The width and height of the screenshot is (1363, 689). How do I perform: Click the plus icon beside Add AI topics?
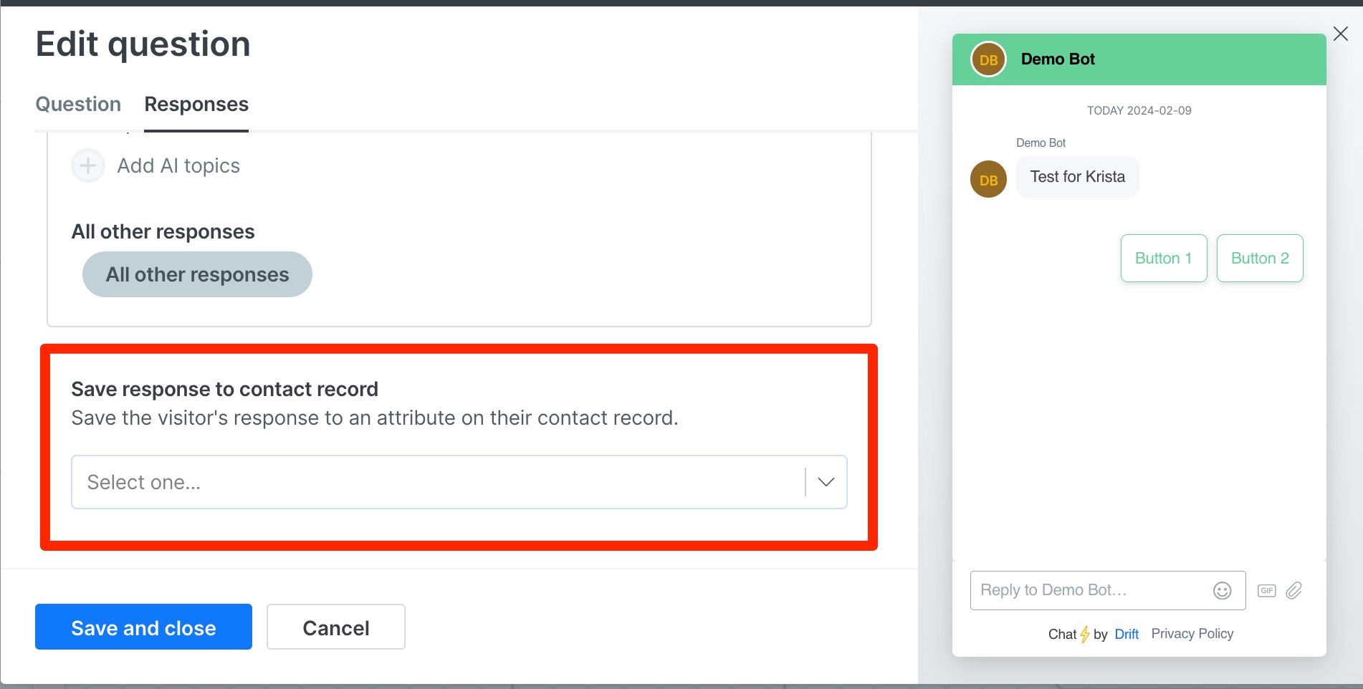coord(87,165)
